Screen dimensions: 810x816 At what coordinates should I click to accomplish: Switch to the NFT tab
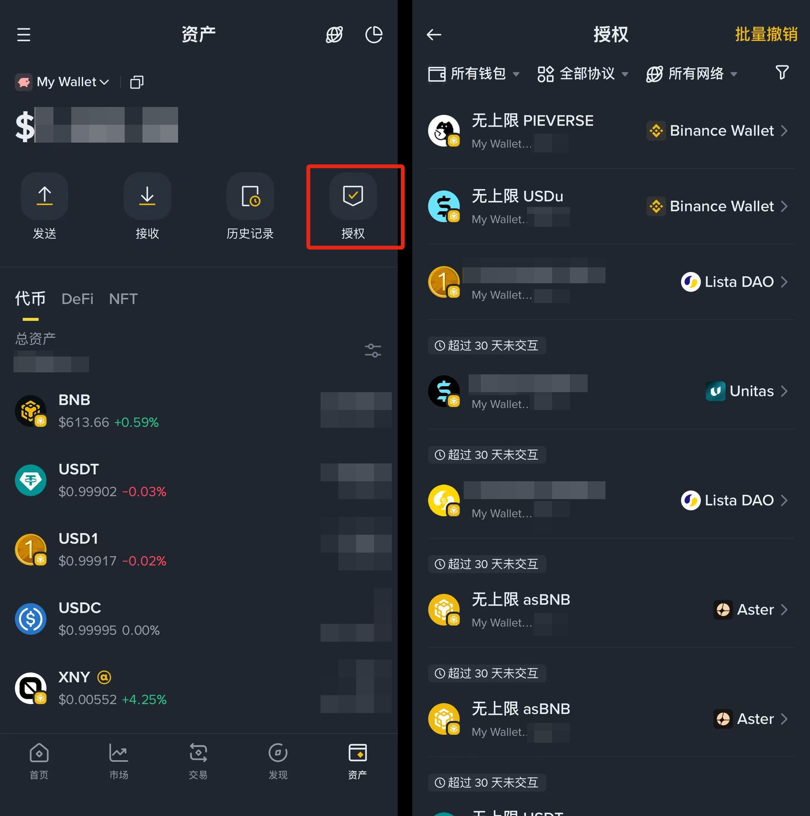click(x=123, y=299)
